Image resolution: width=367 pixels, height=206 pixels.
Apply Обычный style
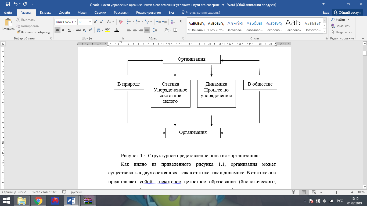[197, 25]
